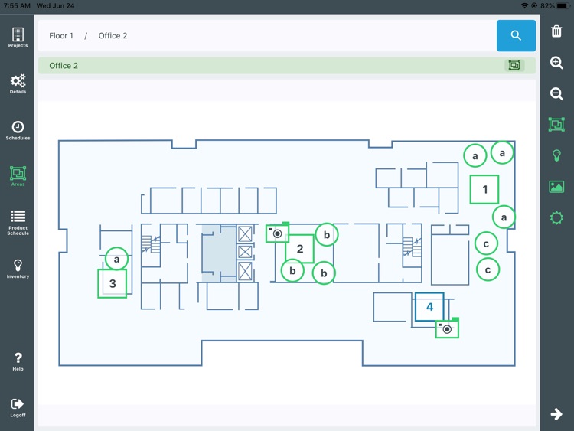Image resolution: width=574 pixels, height=431 pixels.
Task: Click the camera icon below area 4
Action: tap(447, 328)
